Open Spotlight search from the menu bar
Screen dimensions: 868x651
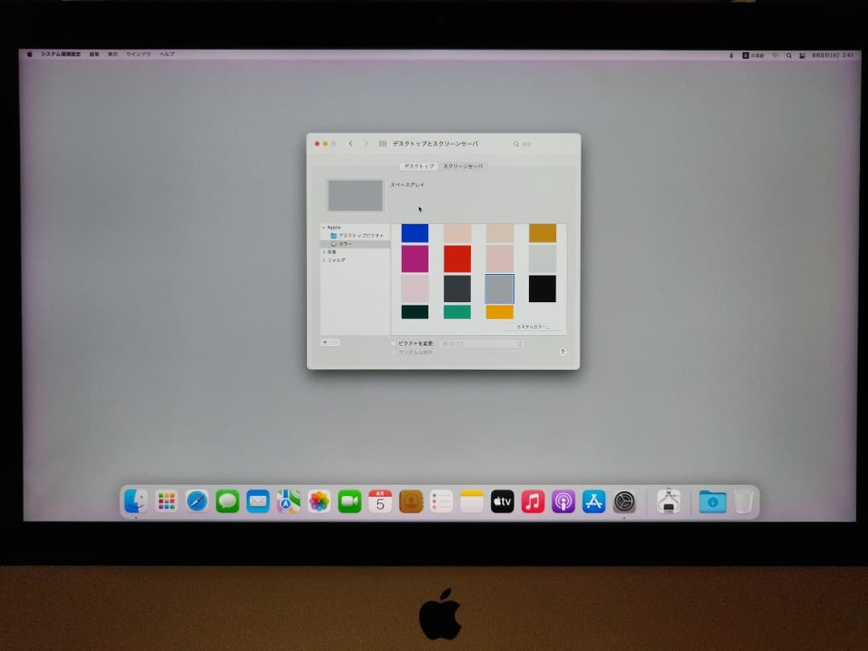789,55
